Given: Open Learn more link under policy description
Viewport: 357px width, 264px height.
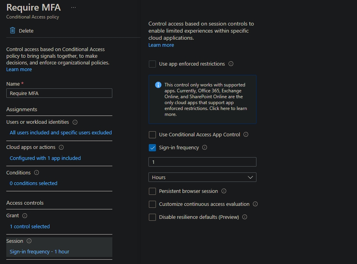Looking at the screenshot, I should tap(19, 70).
